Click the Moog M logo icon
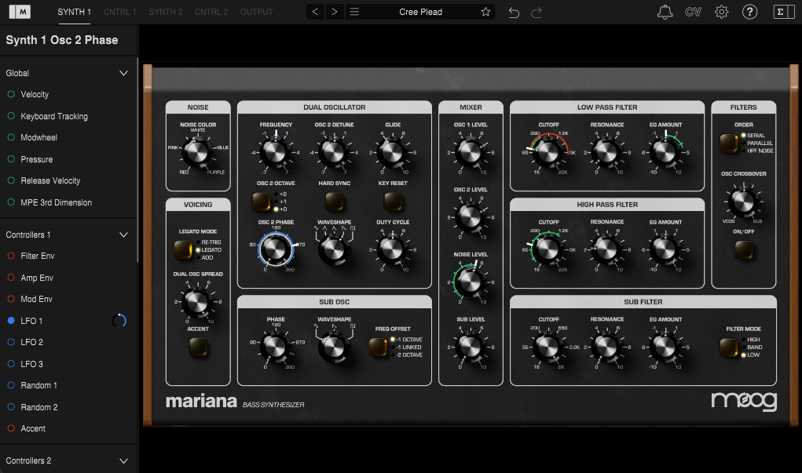The height and width of the screenshot is (473, 802). tap(20, 12)
